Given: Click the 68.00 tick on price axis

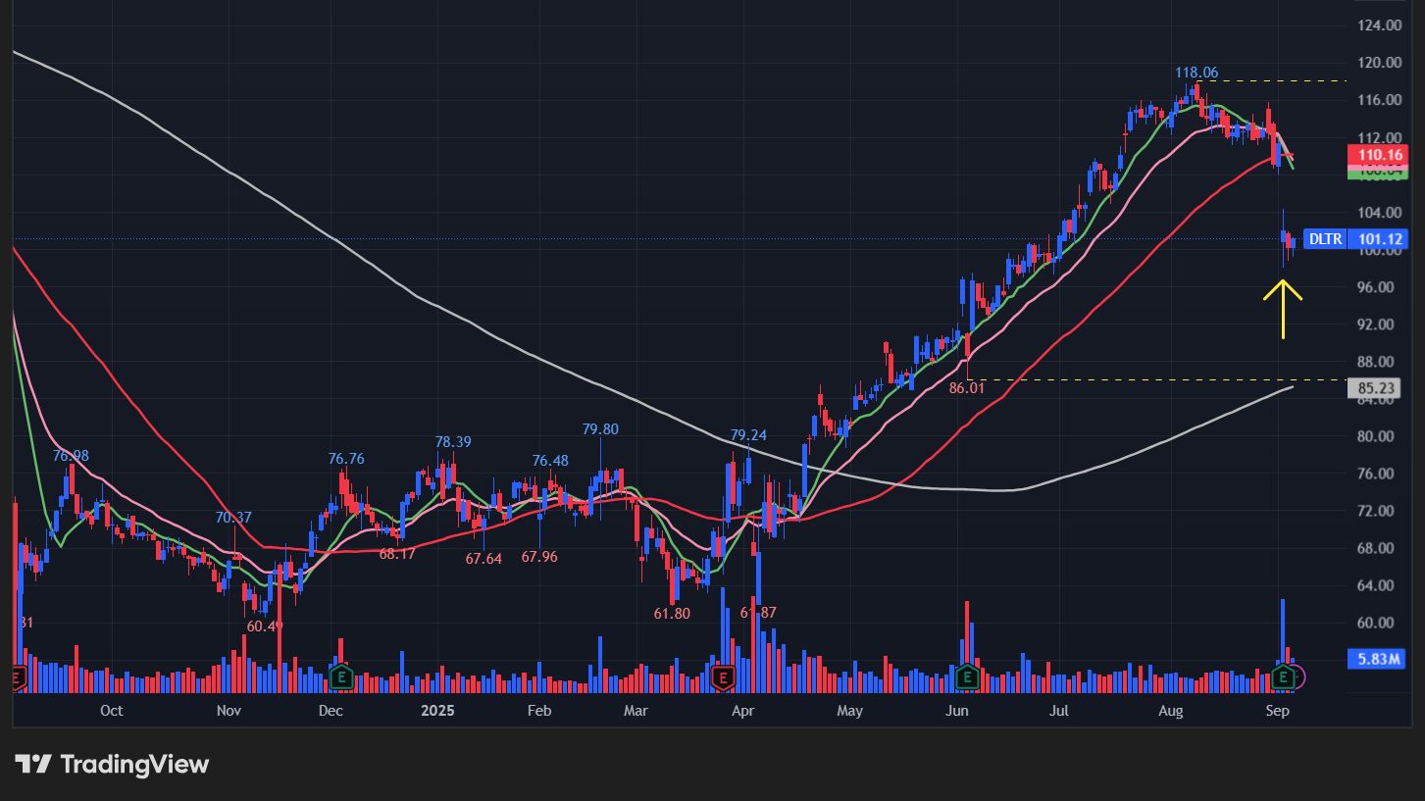Looking at the screenshot, I should [1378, 548].
